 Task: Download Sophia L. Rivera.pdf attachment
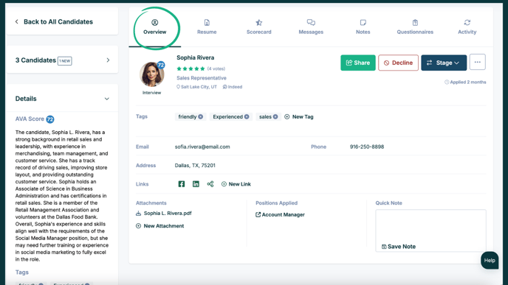pyautogui.click(x=164, y=214)
